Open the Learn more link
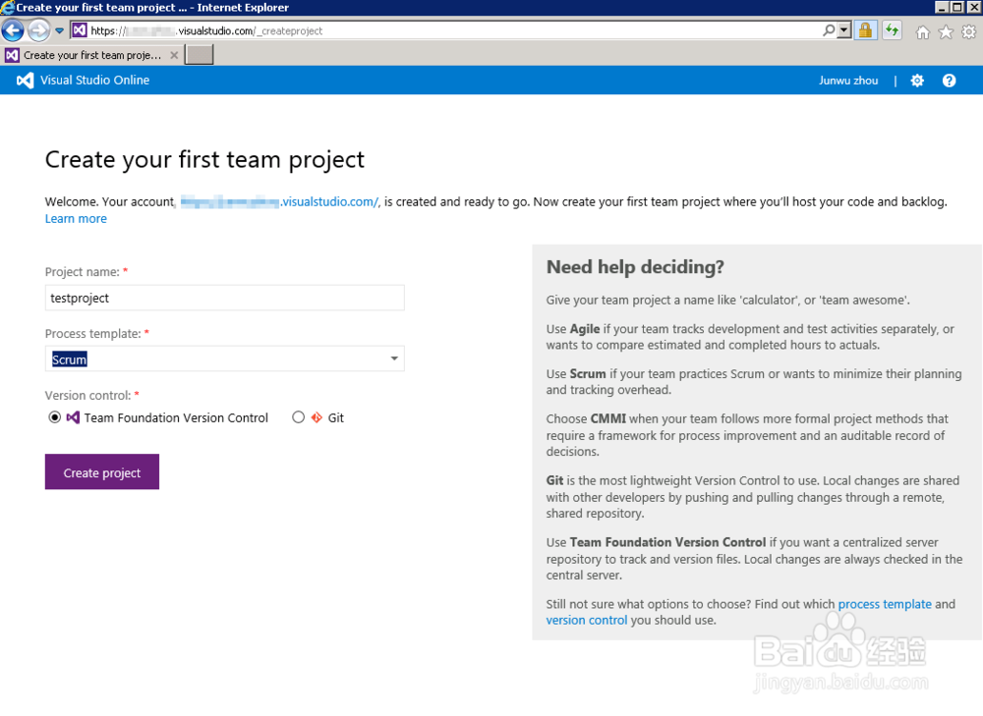The width and height of the screenshot is (983, 716). (x=75, y=218)
